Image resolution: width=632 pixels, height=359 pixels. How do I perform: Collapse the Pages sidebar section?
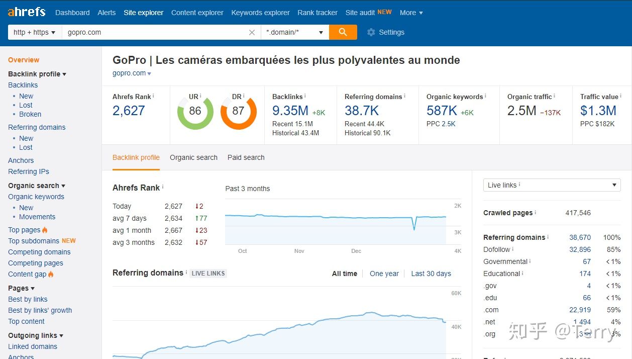(x=33, y=289)
